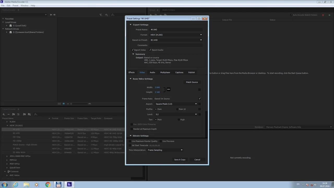Enable Set Start Timecode checkbox
The image size is (334, 188).
point(130,145)
